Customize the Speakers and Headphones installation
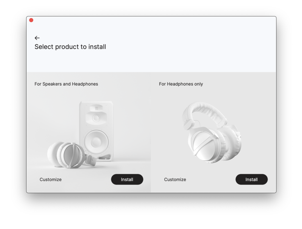This screenshot has width=302, height=229. click(51, 180)
